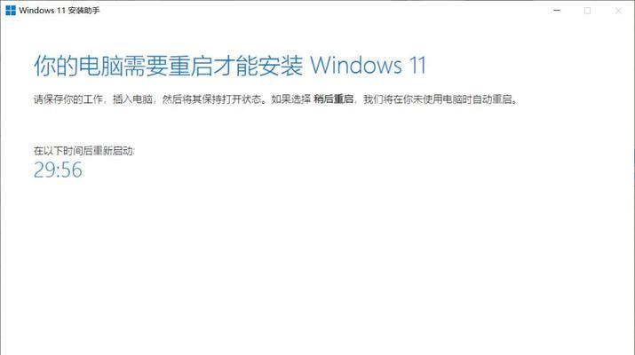Click the characters 重启 in the blue heading

coord(190,66)
